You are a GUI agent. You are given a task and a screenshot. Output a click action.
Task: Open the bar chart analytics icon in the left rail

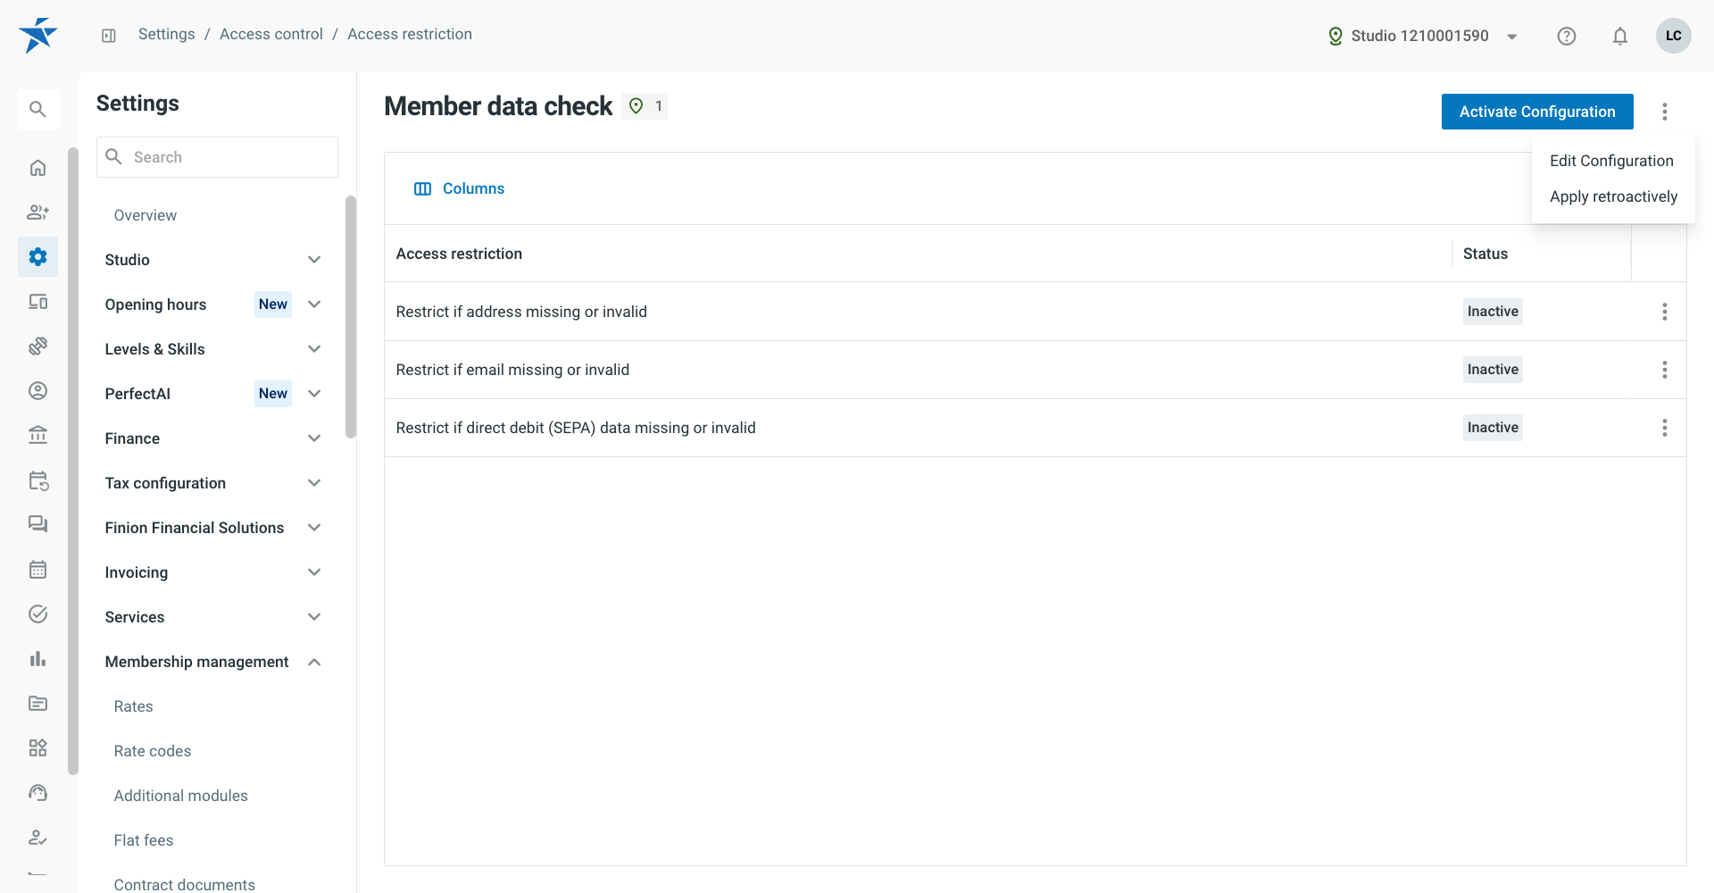(x=37, y=659)
